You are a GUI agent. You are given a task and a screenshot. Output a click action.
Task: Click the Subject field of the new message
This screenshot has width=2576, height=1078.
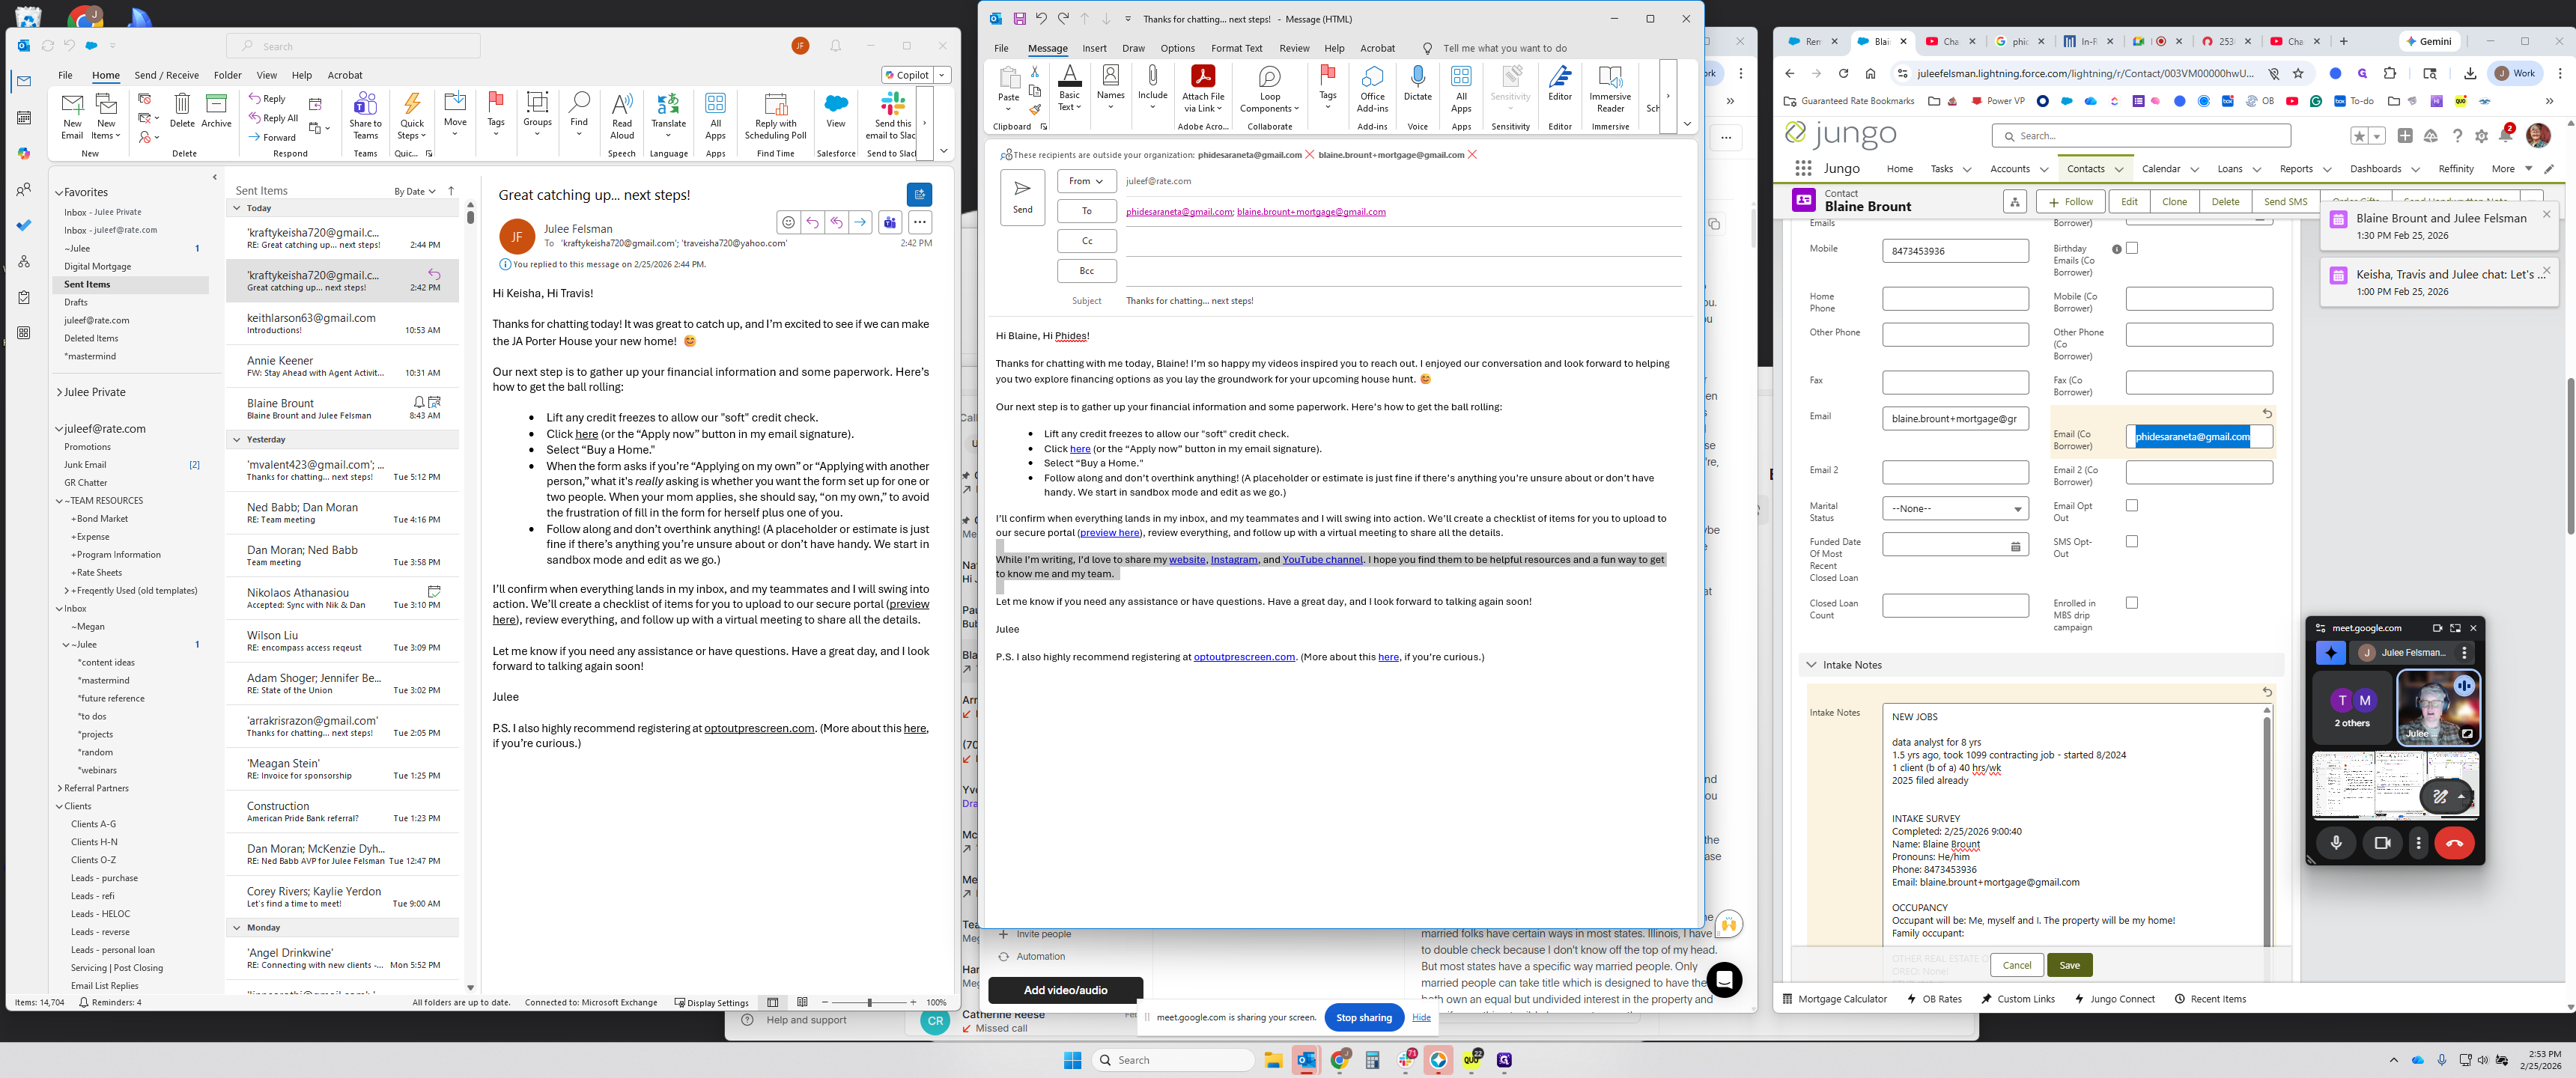pos(1300,300)
